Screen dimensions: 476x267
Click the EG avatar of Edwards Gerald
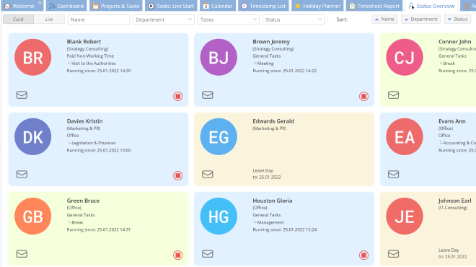219,136
